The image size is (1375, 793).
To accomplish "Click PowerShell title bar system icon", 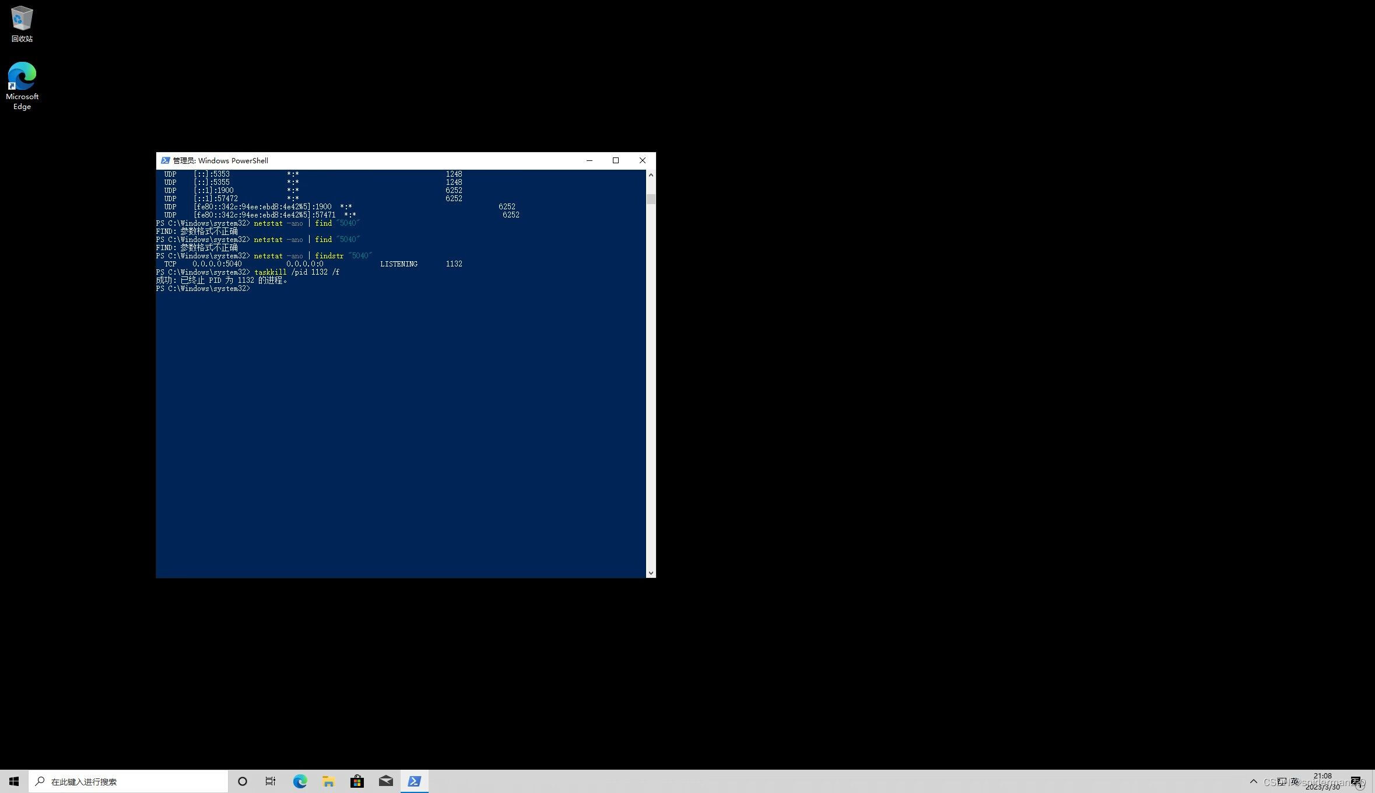I will pos(165,160).
